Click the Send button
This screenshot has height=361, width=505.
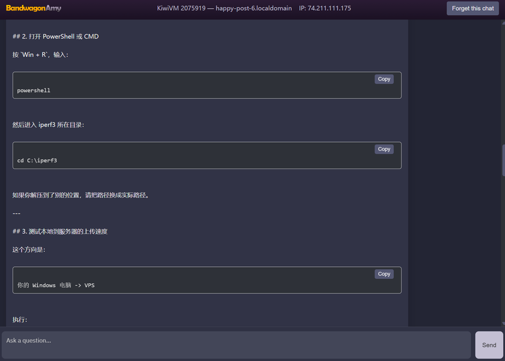489,345
